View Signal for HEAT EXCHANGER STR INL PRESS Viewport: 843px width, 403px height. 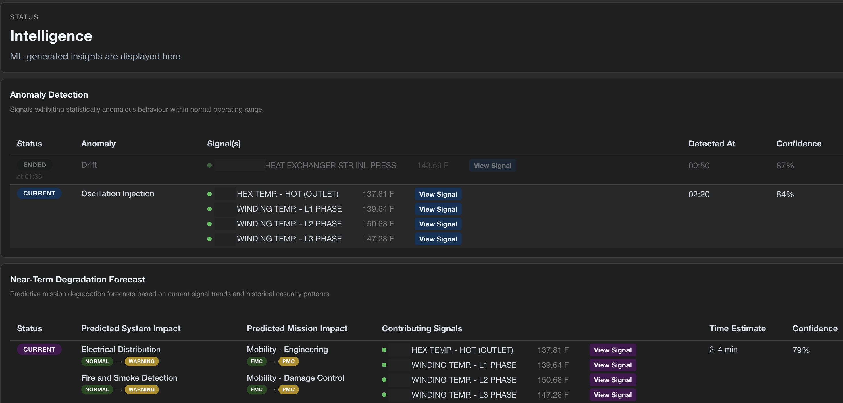click(492, 165)
